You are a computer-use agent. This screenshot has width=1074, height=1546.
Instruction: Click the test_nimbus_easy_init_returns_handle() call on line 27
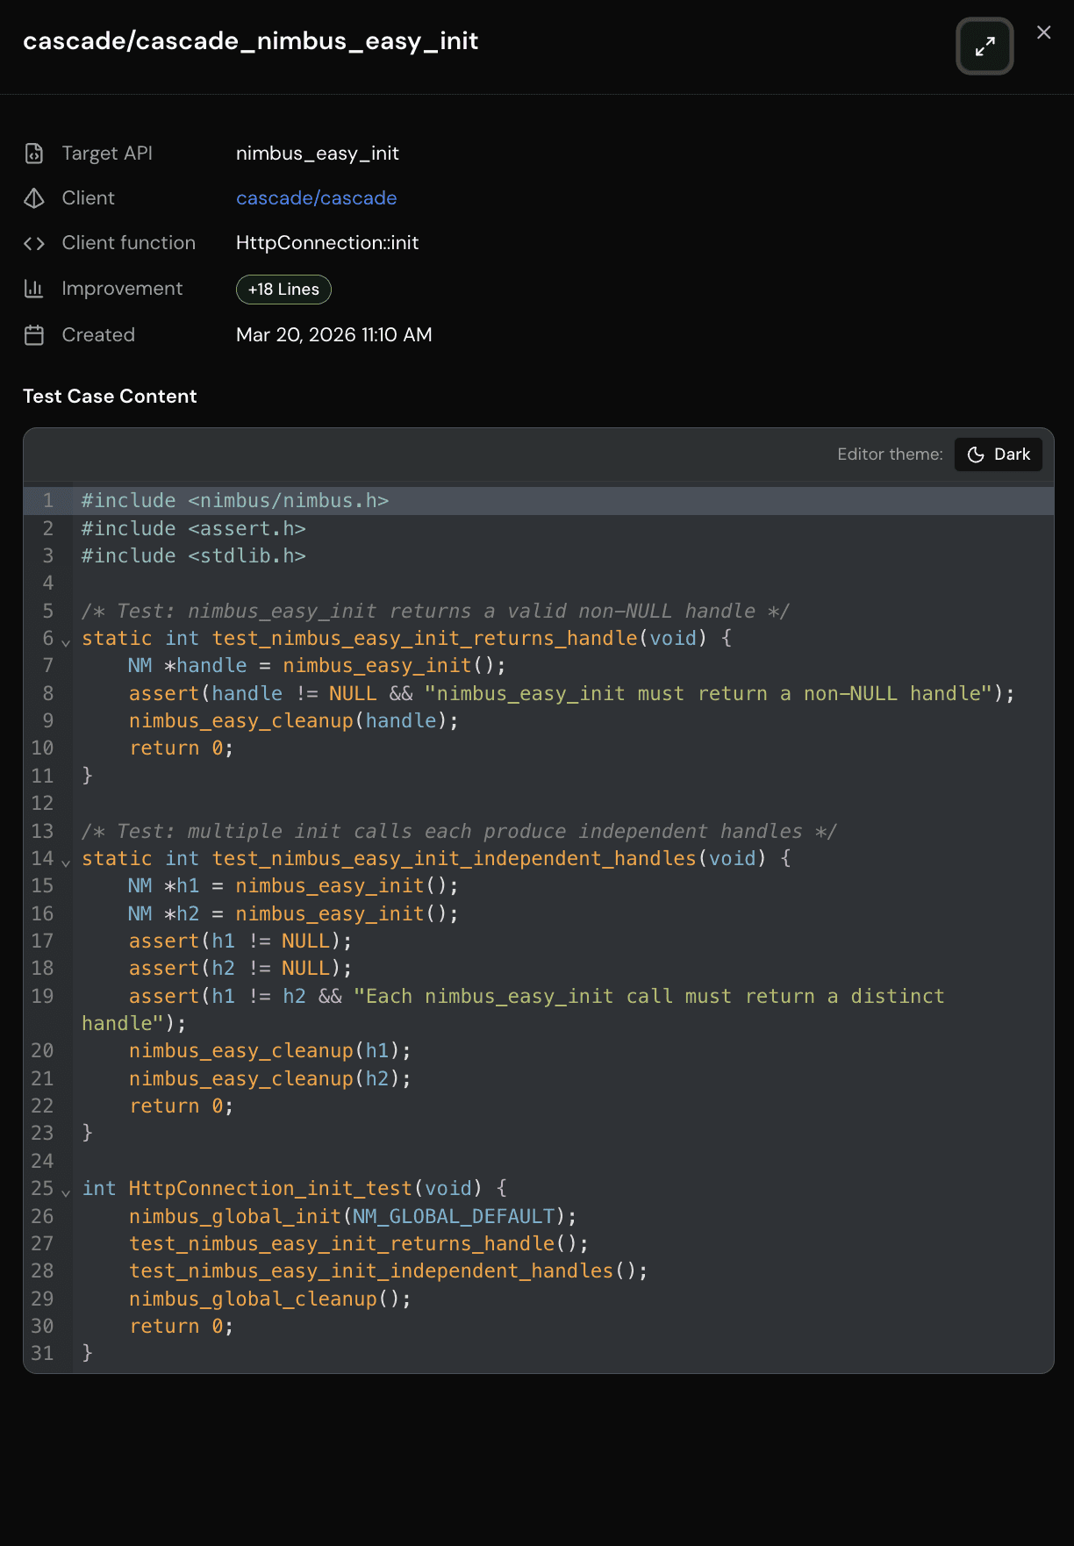(x=359, y=1244)
